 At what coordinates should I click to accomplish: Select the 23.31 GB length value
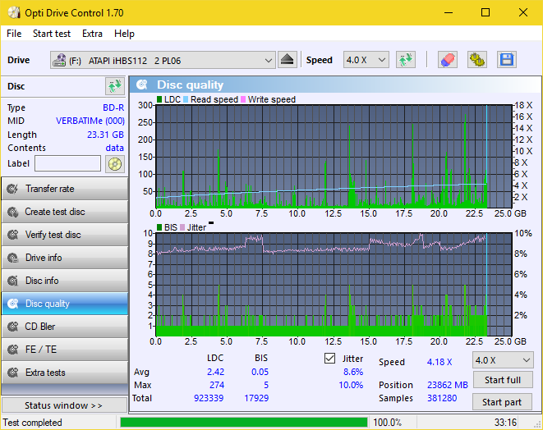point(105,135)
